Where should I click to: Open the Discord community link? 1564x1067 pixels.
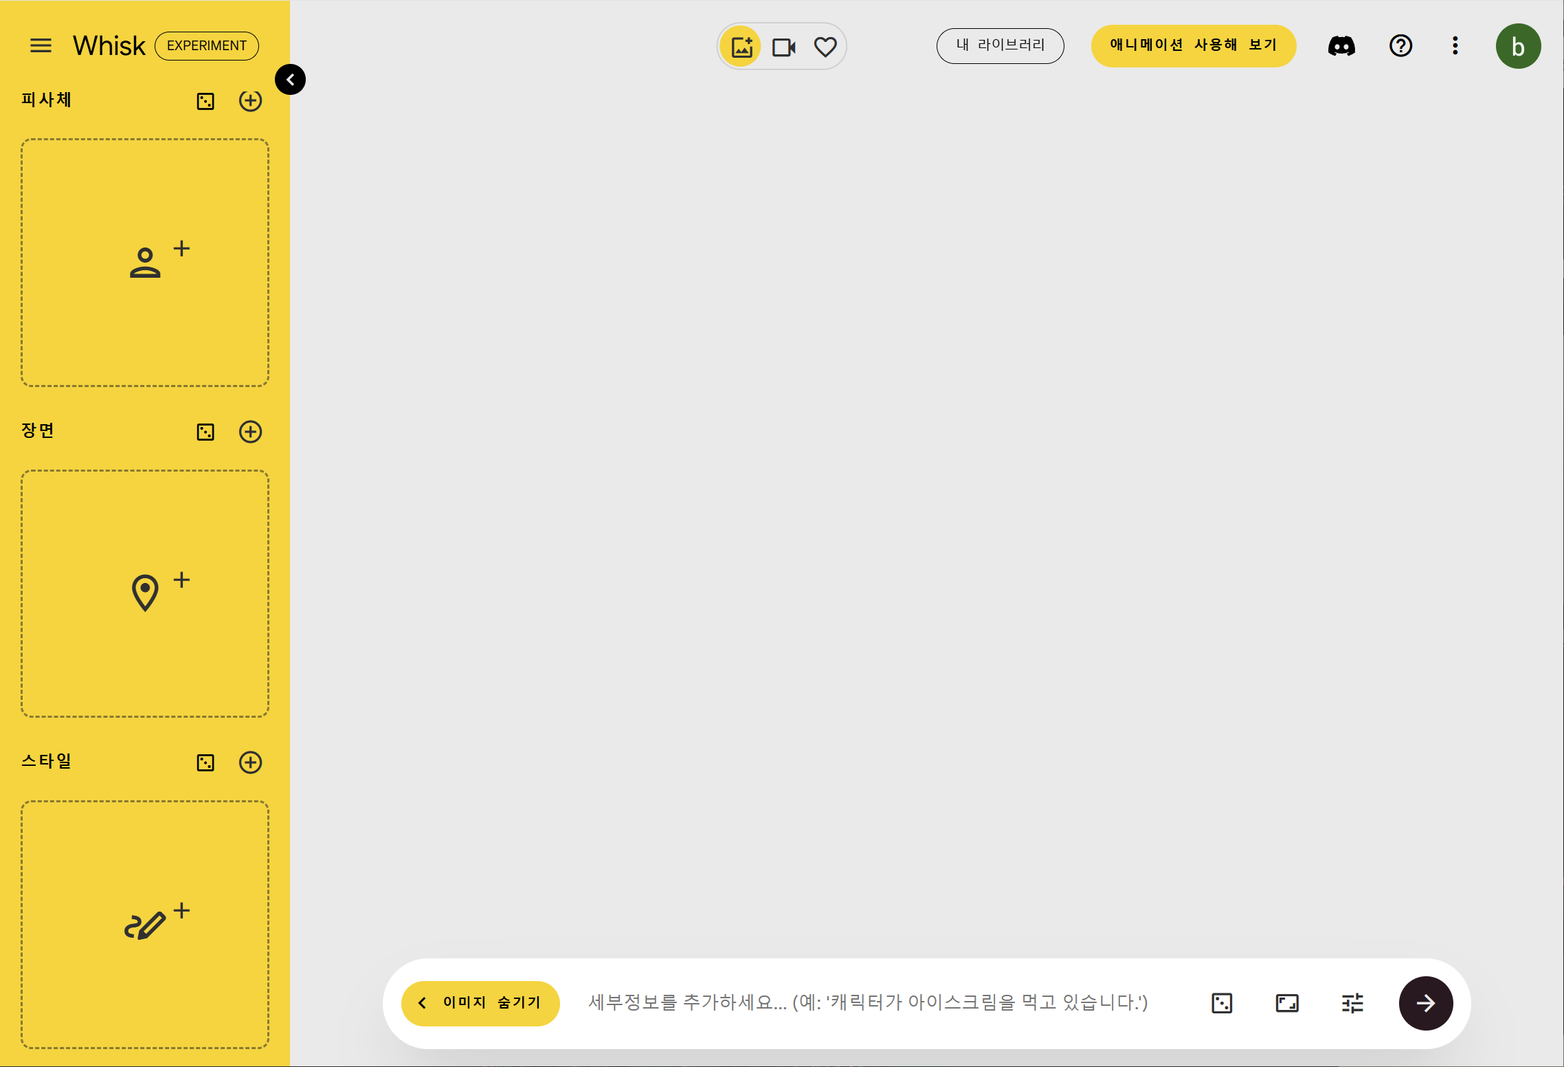(1341, 46)
